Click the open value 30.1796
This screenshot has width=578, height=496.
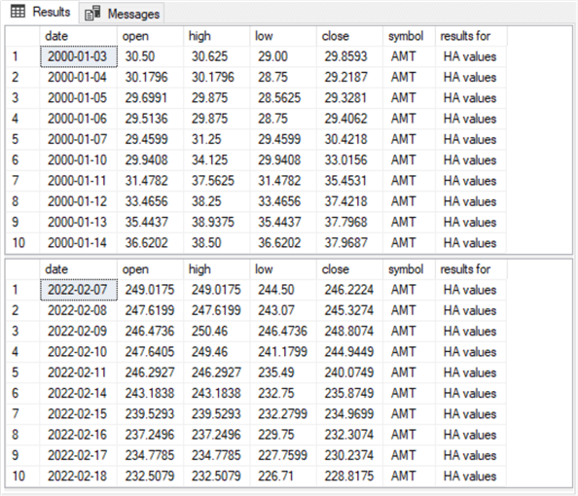pos(151,78)
